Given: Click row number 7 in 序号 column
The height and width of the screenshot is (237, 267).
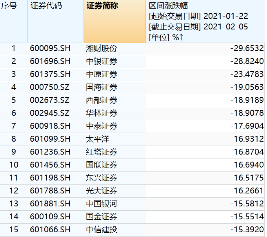Looking at the screenshot, I should tap(14, 126).
